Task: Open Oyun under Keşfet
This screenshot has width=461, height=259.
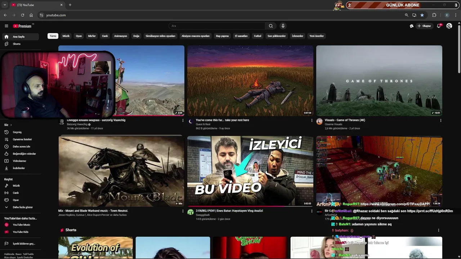Action: pyautogui.click(x=20, y=200)
